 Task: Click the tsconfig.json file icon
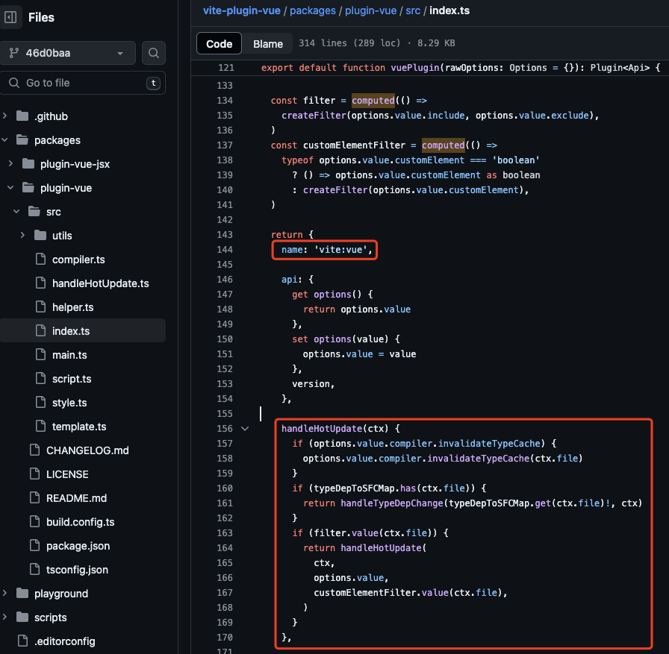point(34,569)
